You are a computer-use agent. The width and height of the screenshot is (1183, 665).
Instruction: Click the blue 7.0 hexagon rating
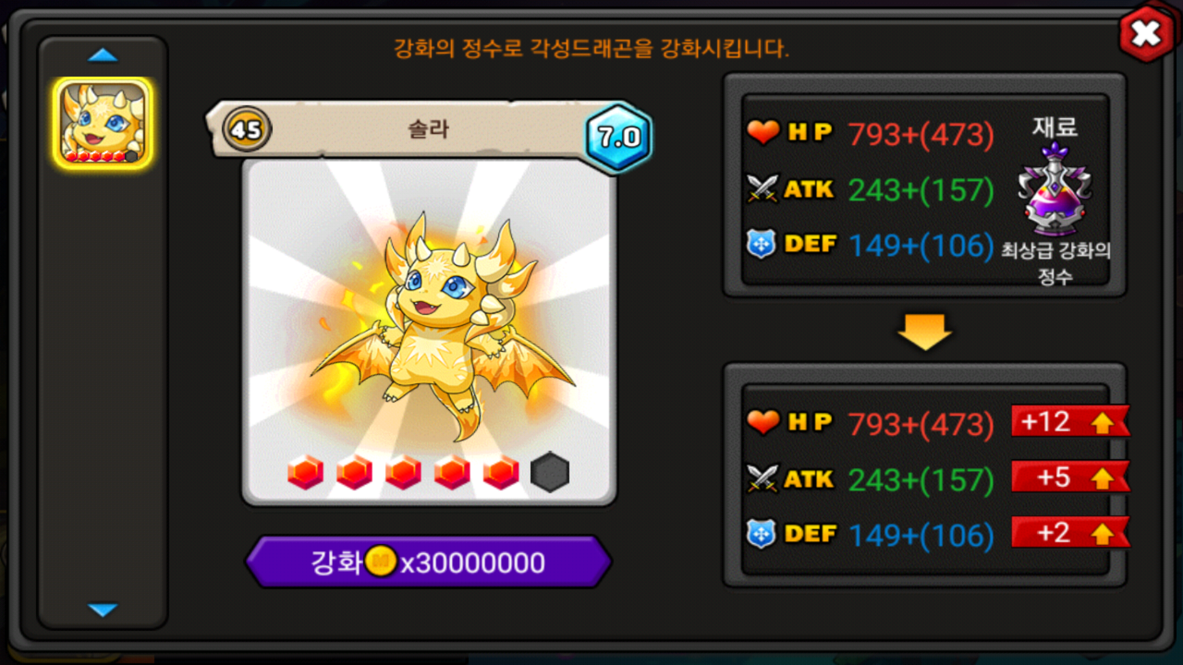coord(619,137)
